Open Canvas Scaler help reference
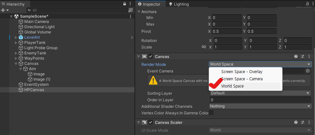Screen dimensions: 315x135 [296, 122]
